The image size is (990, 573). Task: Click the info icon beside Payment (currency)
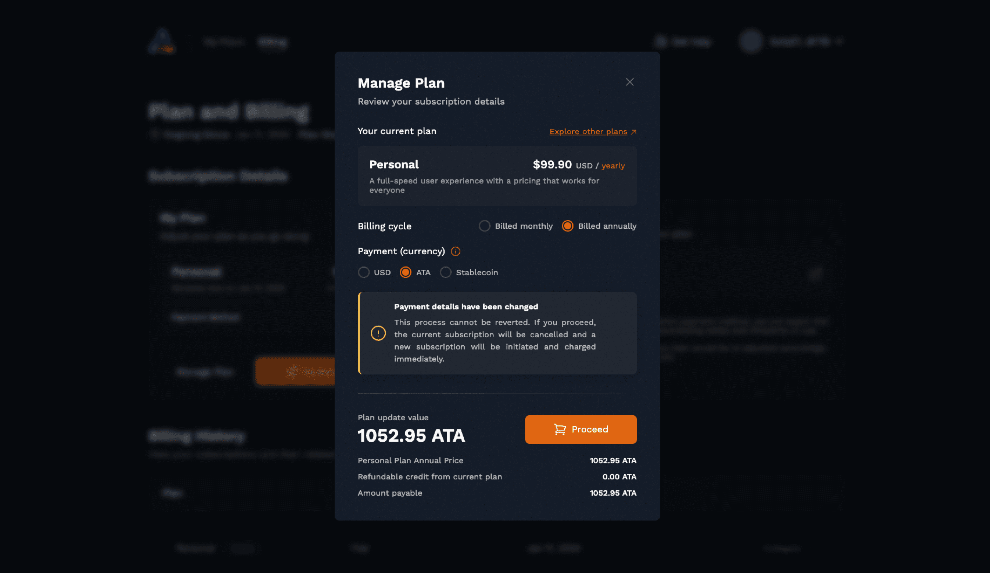coord(455,251)
